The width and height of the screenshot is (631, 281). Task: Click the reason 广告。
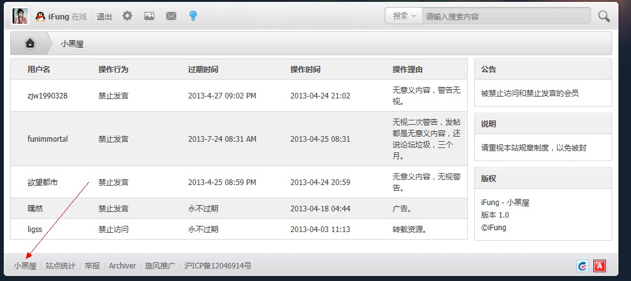(404, 208)
